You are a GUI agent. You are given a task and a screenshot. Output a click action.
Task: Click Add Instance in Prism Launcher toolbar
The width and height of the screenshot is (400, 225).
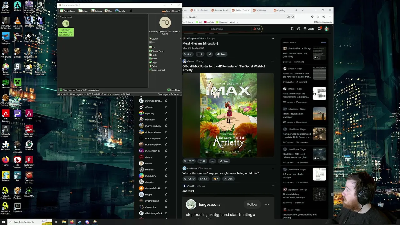pyautogui.click(x=67, y=11)
